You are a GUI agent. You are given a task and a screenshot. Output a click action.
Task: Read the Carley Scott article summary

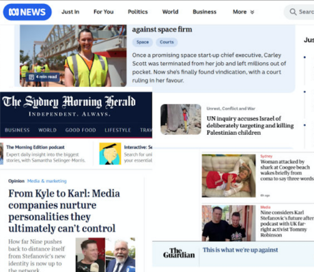(209, 68)
